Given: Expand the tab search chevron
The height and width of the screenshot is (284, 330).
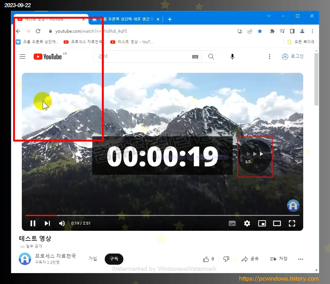Looking at the screenshot, I should [269, 16].
